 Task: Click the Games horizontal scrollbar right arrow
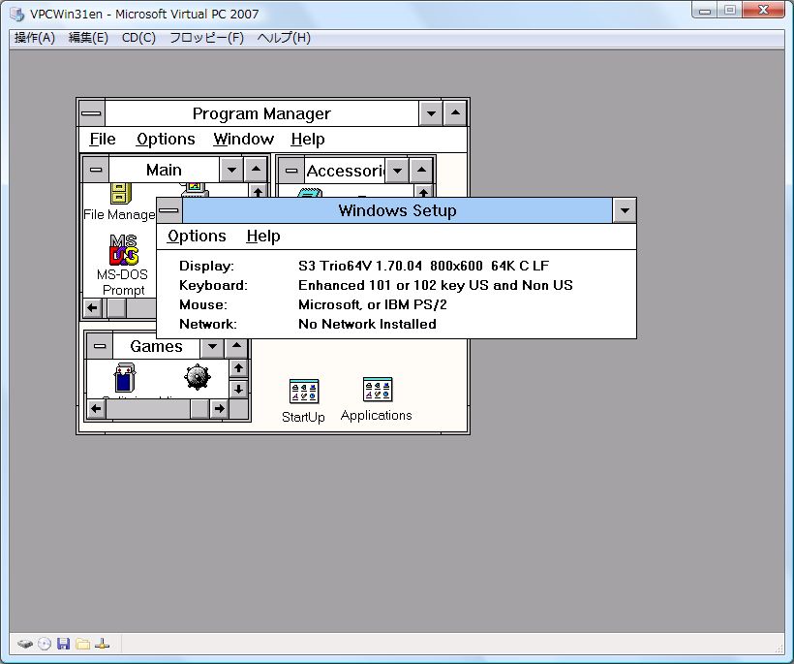point(219,409)
